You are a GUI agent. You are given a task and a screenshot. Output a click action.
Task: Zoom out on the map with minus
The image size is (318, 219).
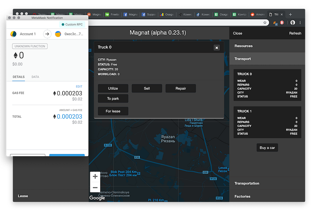click(95, 187)
